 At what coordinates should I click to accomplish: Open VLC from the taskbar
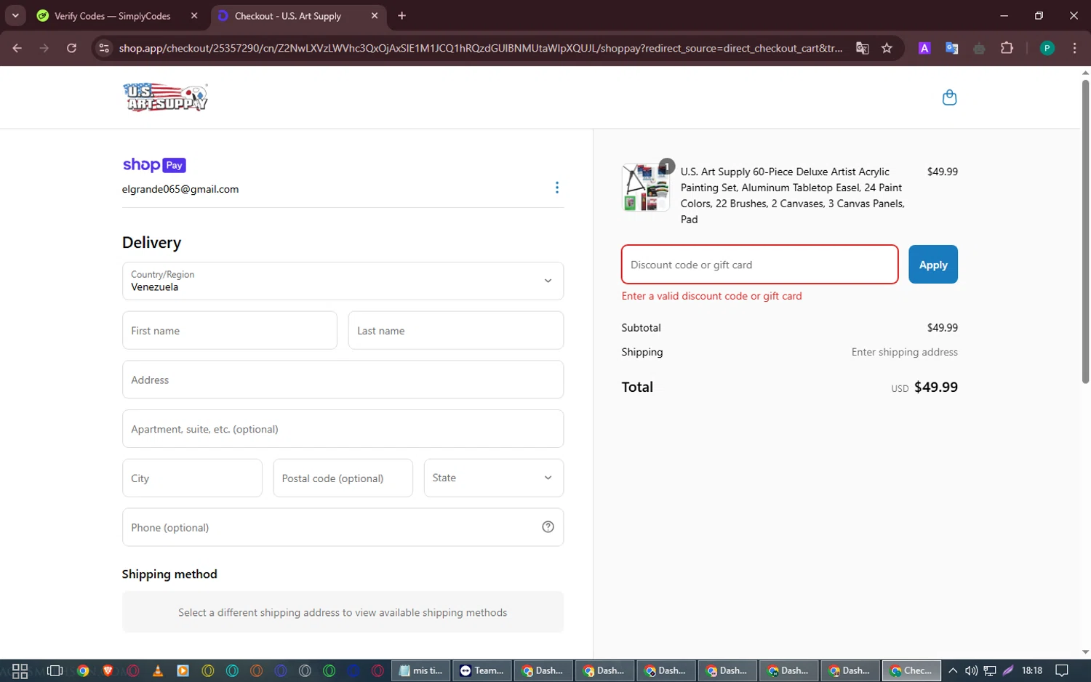tap(158, 670)
